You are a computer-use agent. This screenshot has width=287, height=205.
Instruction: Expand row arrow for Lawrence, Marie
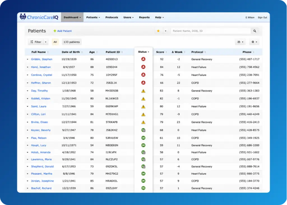[x=27, y=160]
